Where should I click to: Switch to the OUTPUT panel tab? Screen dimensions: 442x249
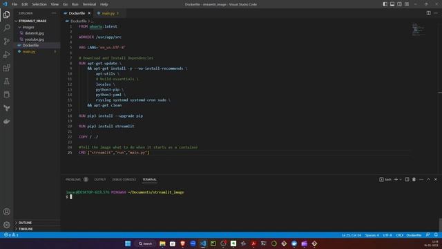99,179
